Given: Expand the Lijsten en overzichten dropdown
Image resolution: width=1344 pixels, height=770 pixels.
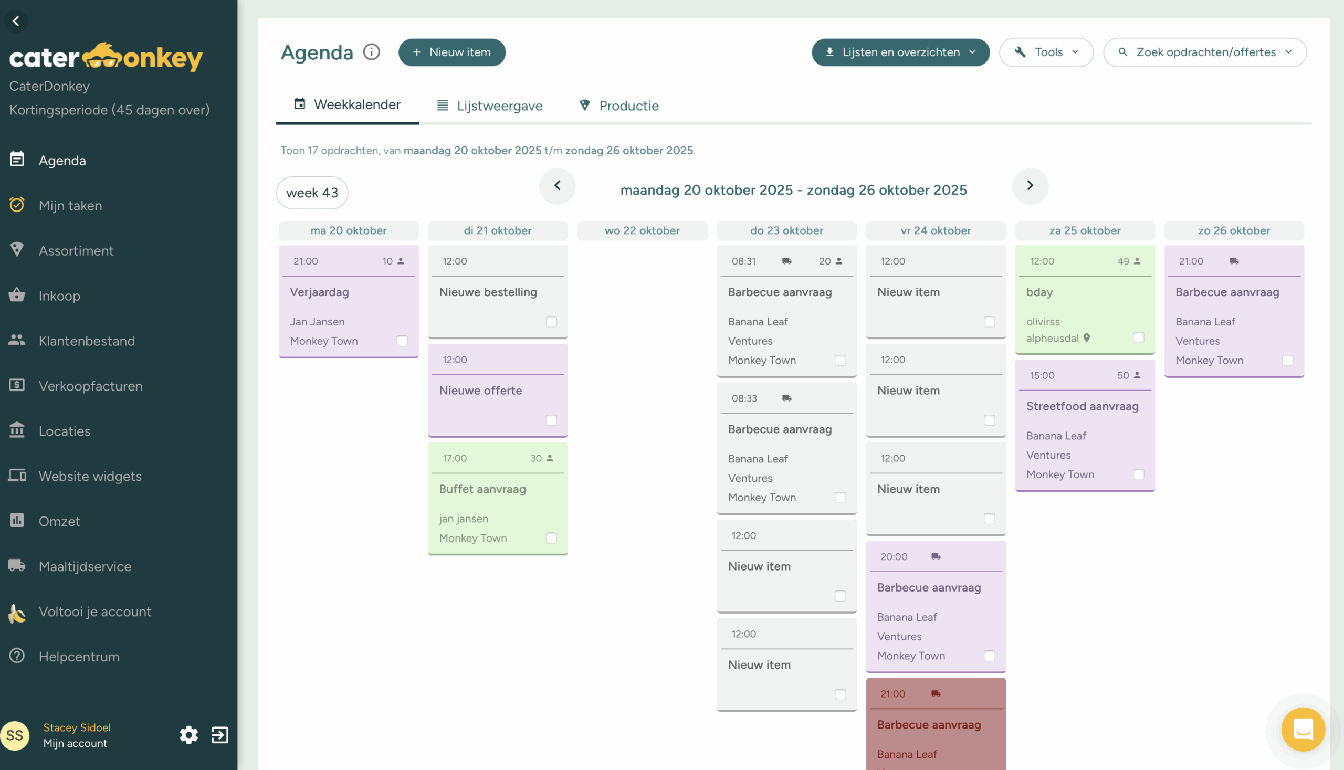Looking at the screenshot, I should click(x=900, y=52).
